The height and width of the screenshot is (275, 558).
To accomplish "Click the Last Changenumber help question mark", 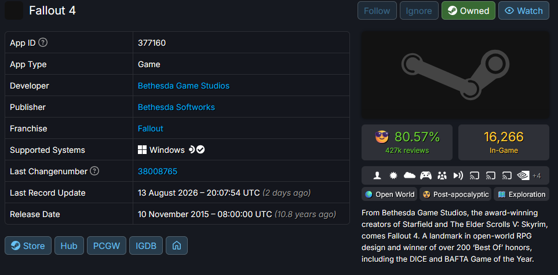I will (94, 171).
